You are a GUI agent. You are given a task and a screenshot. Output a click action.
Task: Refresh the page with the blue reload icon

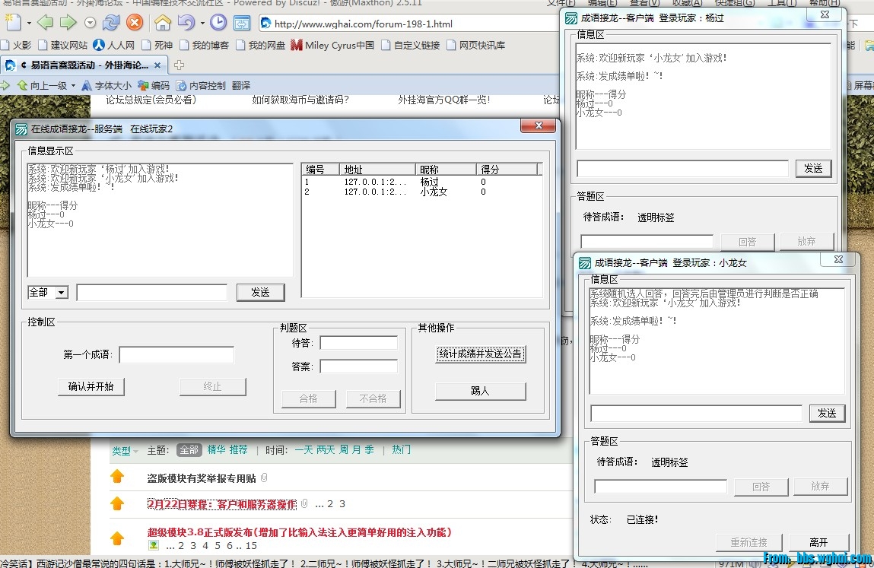click(x=111, y=22)
